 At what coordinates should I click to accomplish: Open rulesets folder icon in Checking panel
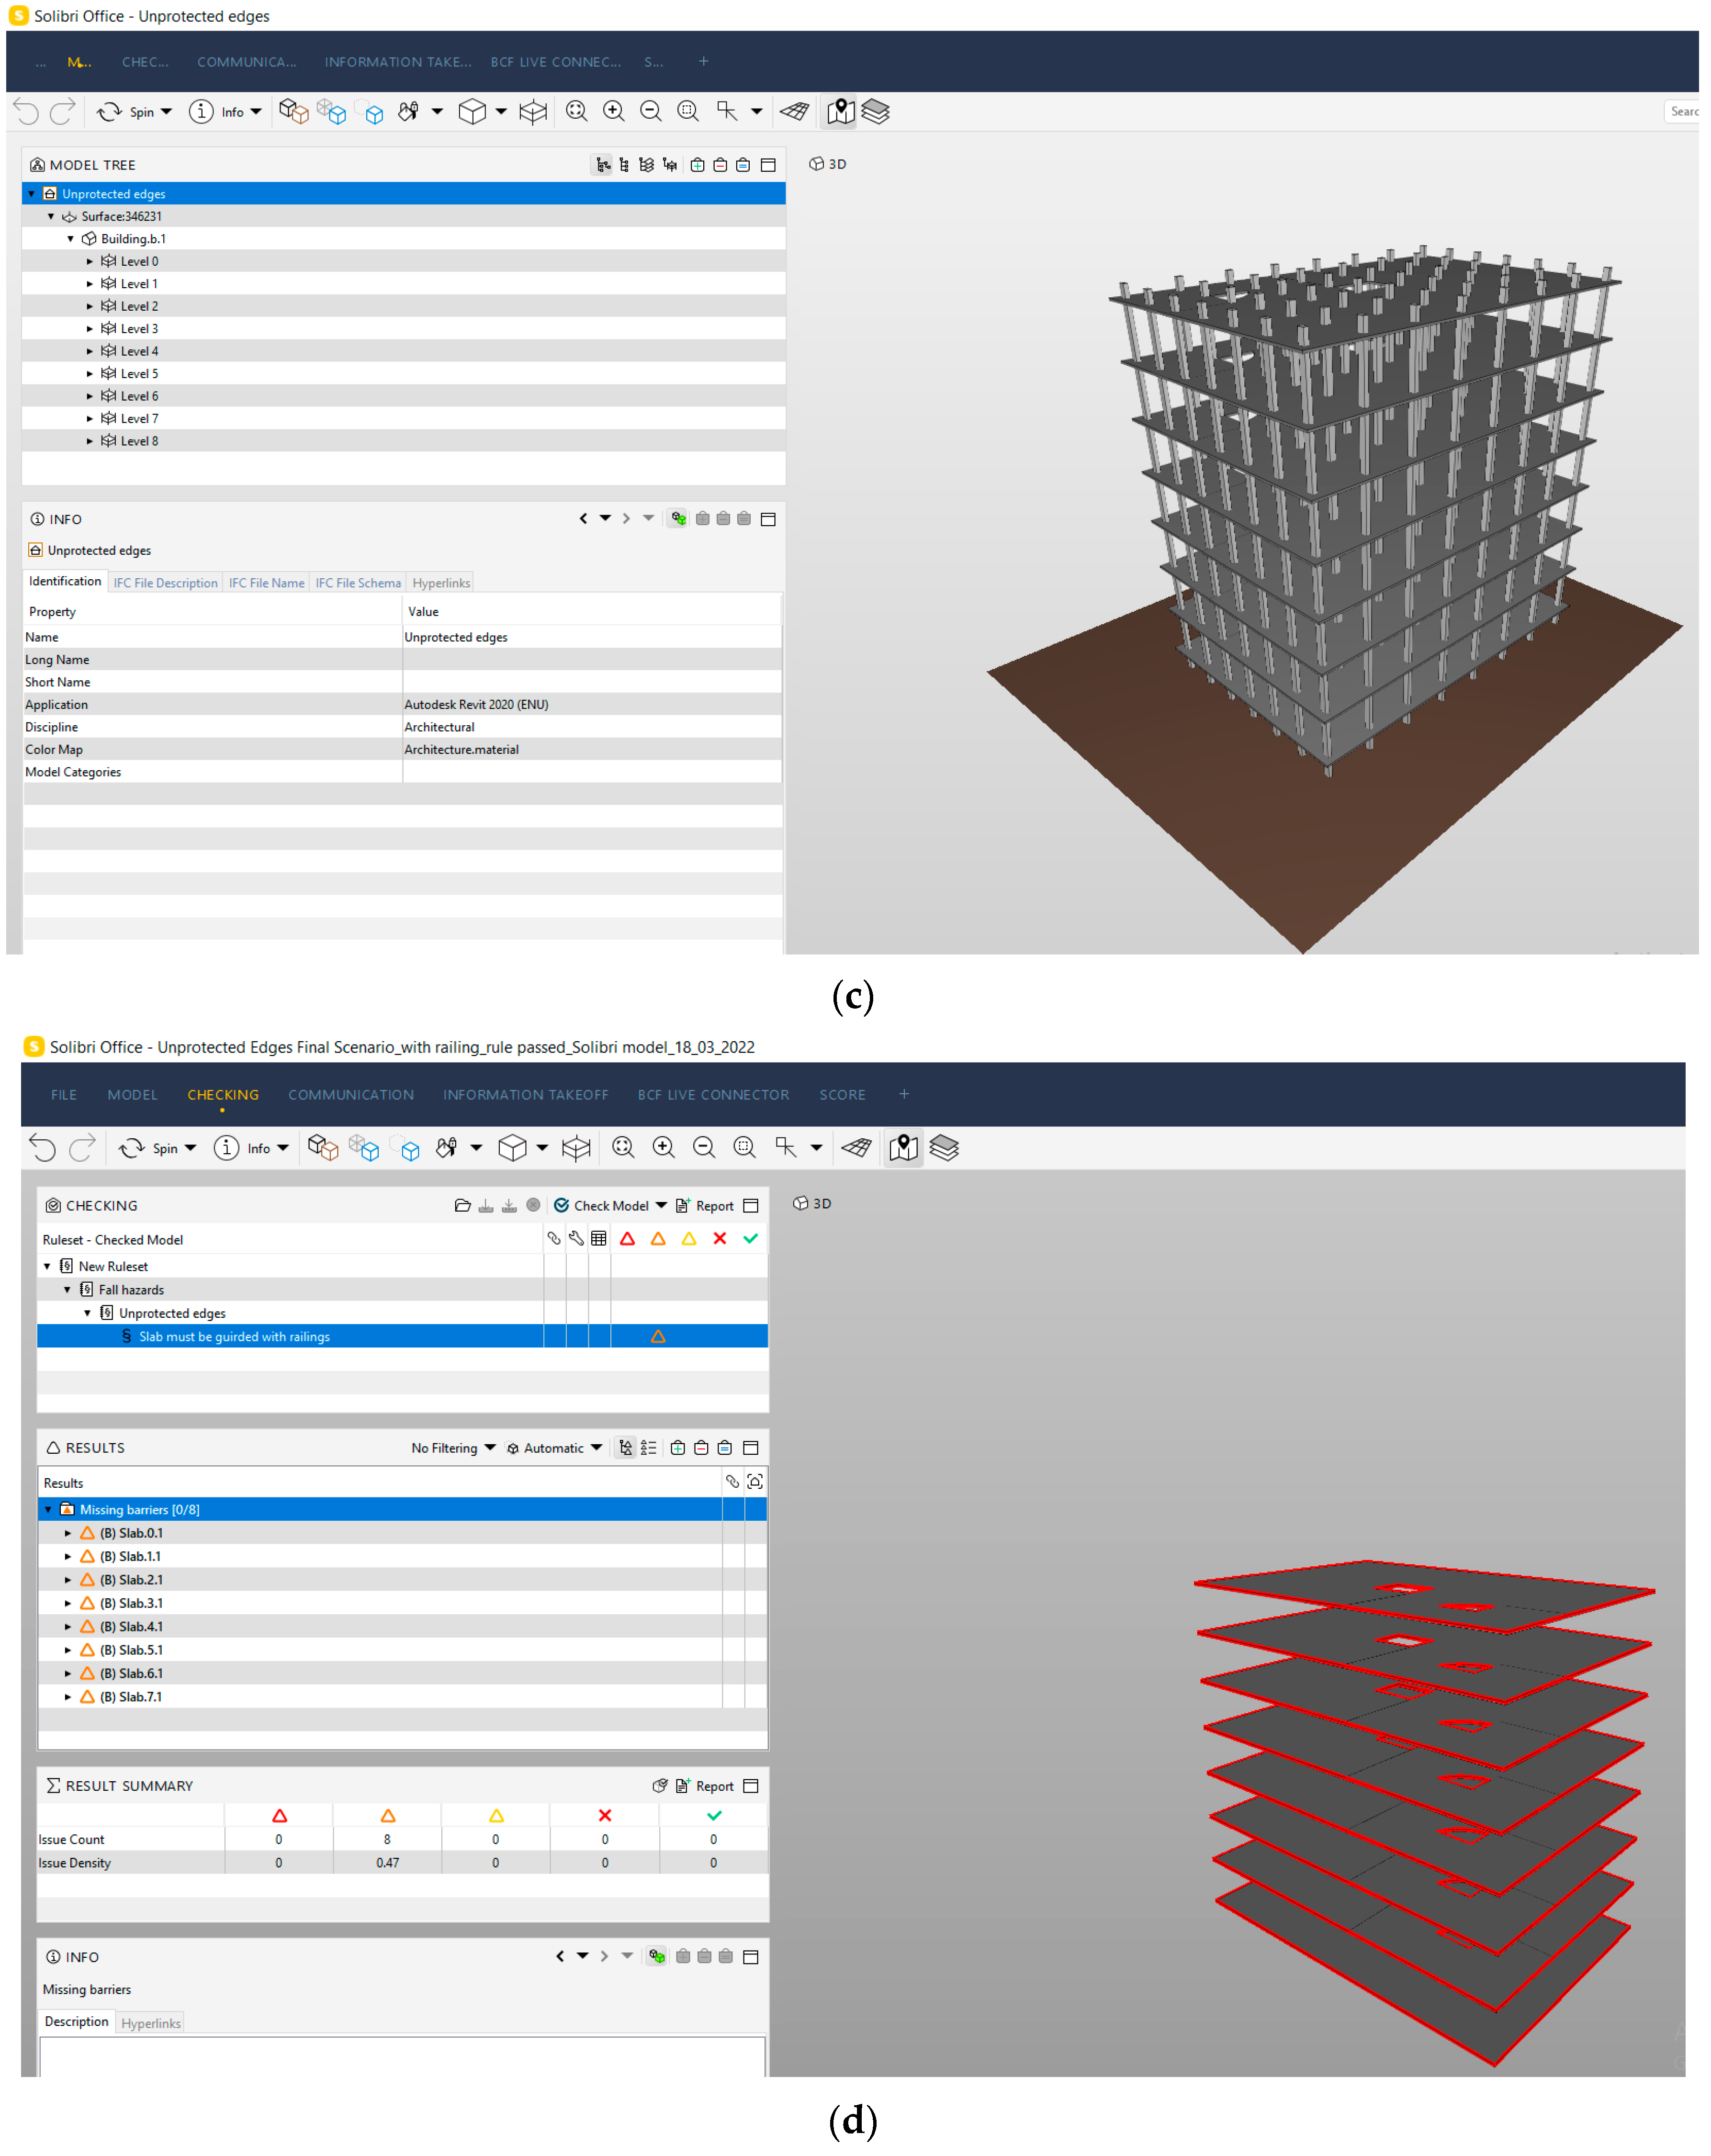462,1206
